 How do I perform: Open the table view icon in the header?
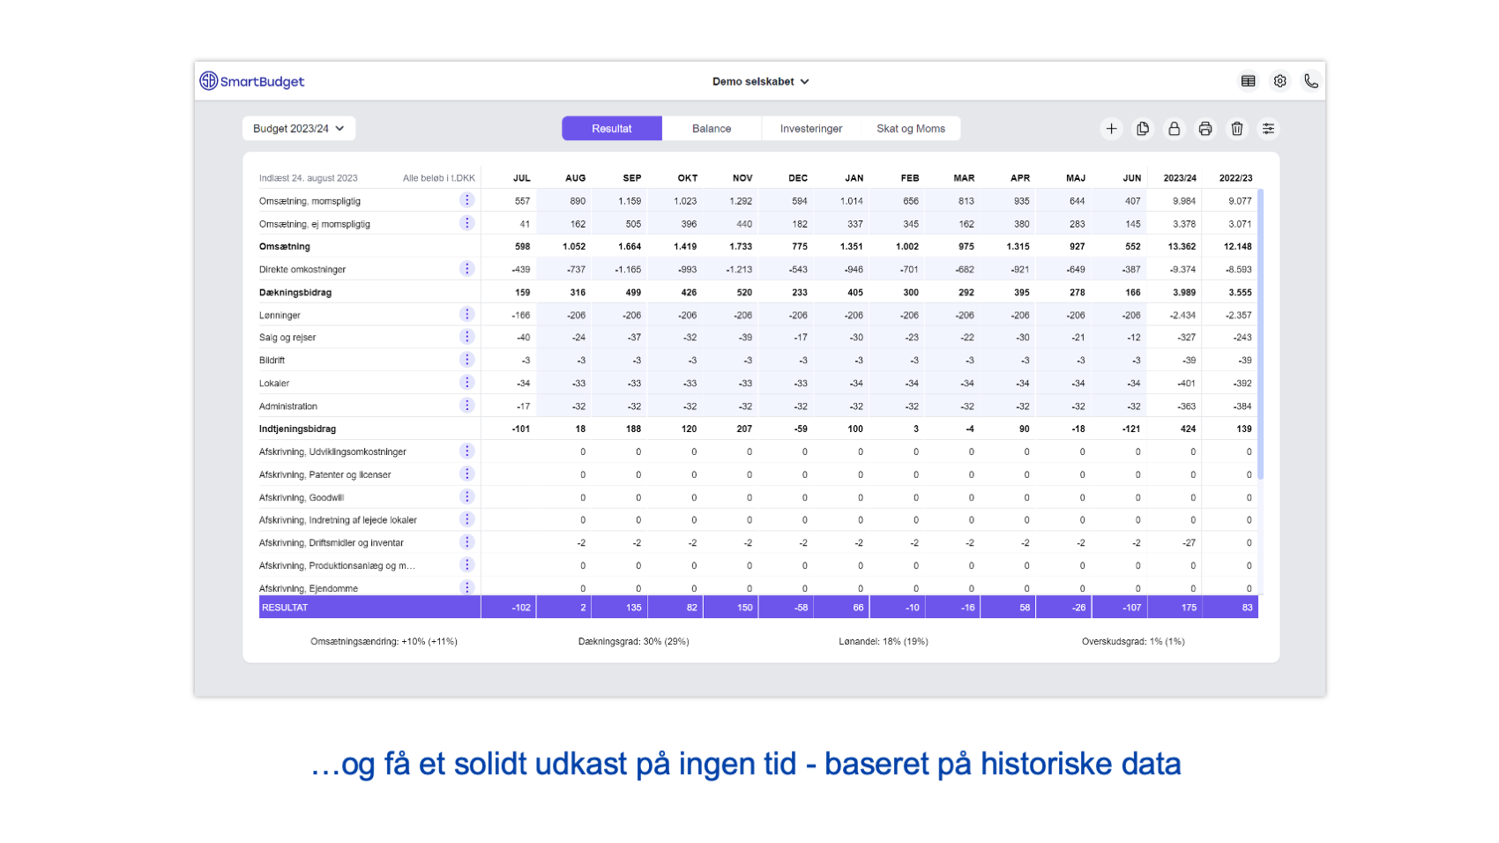point(1248,81)
